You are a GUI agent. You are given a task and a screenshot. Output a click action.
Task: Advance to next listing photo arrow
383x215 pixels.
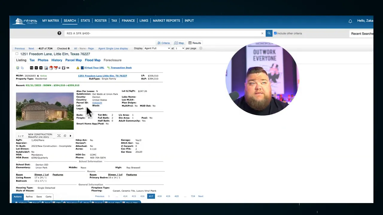coord(70,136)
